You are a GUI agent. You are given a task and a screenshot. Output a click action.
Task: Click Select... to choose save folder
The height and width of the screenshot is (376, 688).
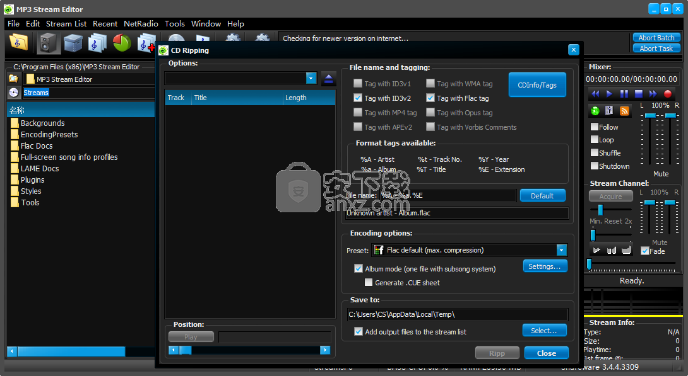point(544,331)
